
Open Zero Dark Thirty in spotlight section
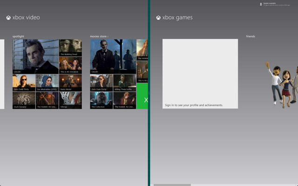coord(24,83)
